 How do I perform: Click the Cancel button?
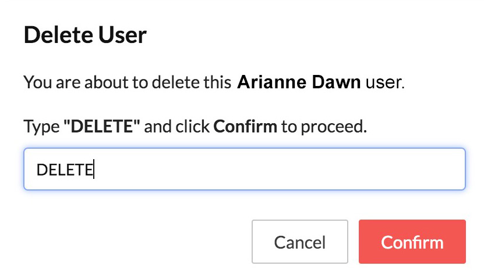(300, 242)
